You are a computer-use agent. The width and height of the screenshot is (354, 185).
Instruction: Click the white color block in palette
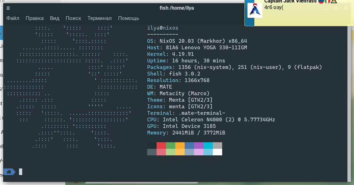[x=217, y=152]
